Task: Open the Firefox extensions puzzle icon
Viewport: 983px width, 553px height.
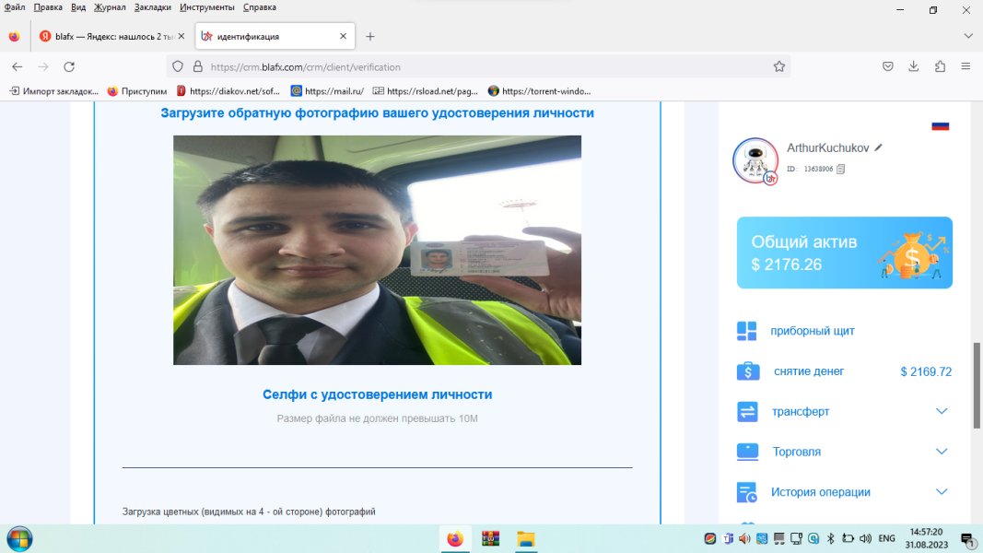Action: [x=940, y=66]
